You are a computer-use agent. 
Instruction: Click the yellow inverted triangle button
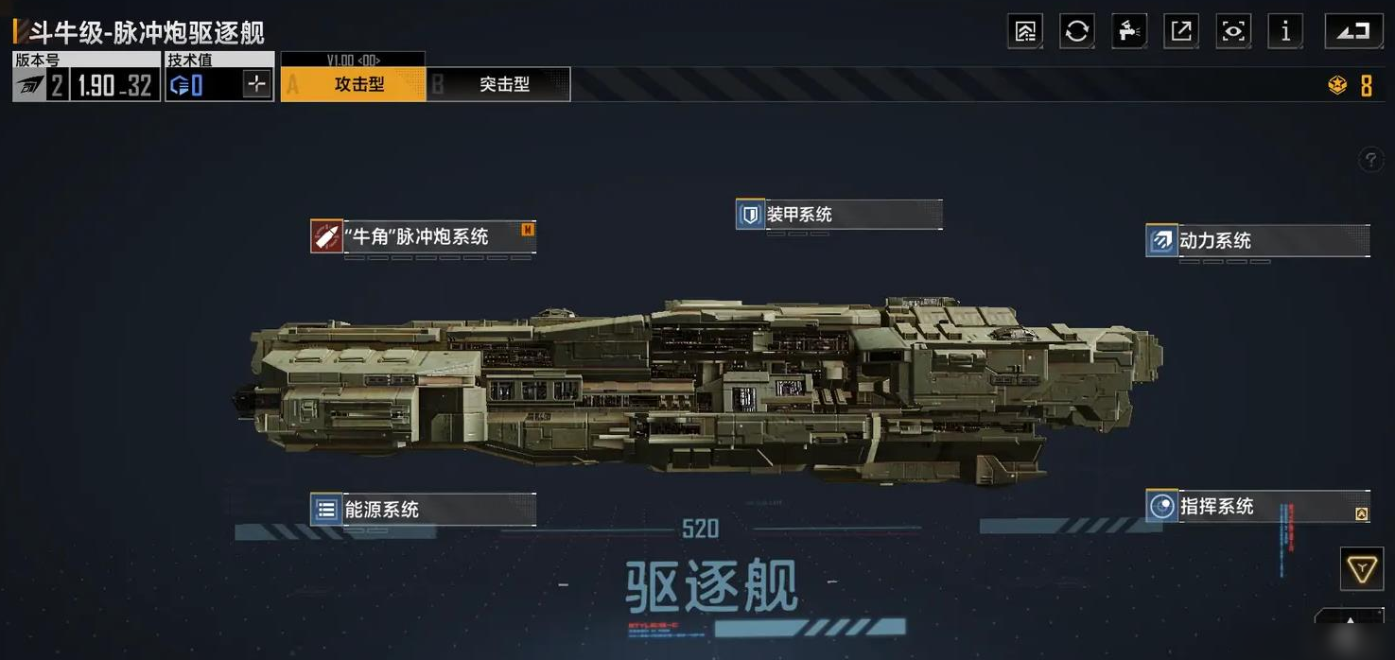[1362, 569]
